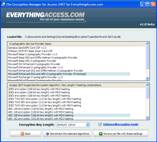
Task: Select 3DES TWO KEY with MD2 hashing
Action: coord(69,99)
